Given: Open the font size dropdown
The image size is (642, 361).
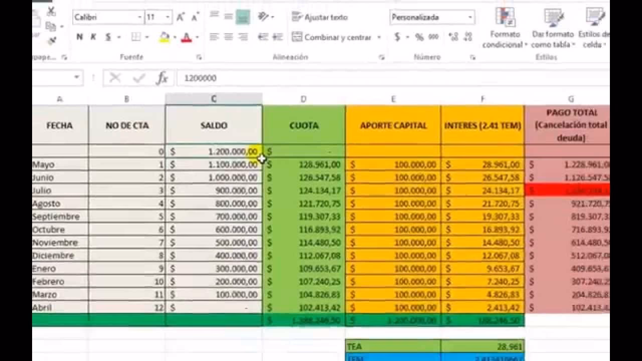Looking at the screenshot, I should (167, 17).
